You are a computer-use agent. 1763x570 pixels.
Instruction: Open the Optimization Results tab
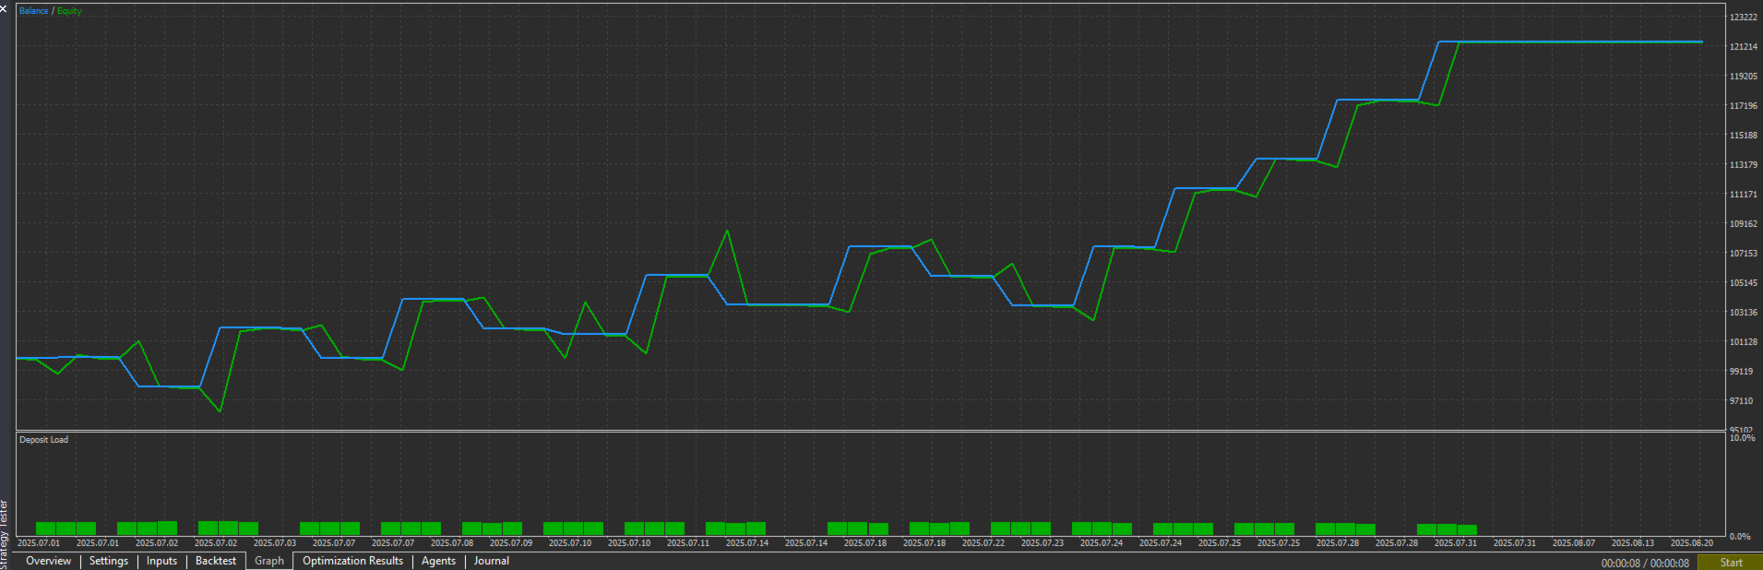coord(353,561)
